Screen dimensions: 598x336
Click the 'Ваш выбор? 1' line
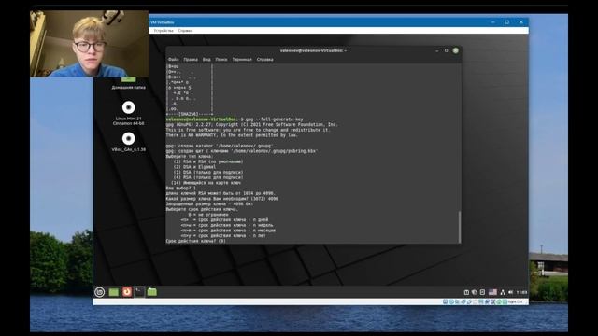click(180, 189)
